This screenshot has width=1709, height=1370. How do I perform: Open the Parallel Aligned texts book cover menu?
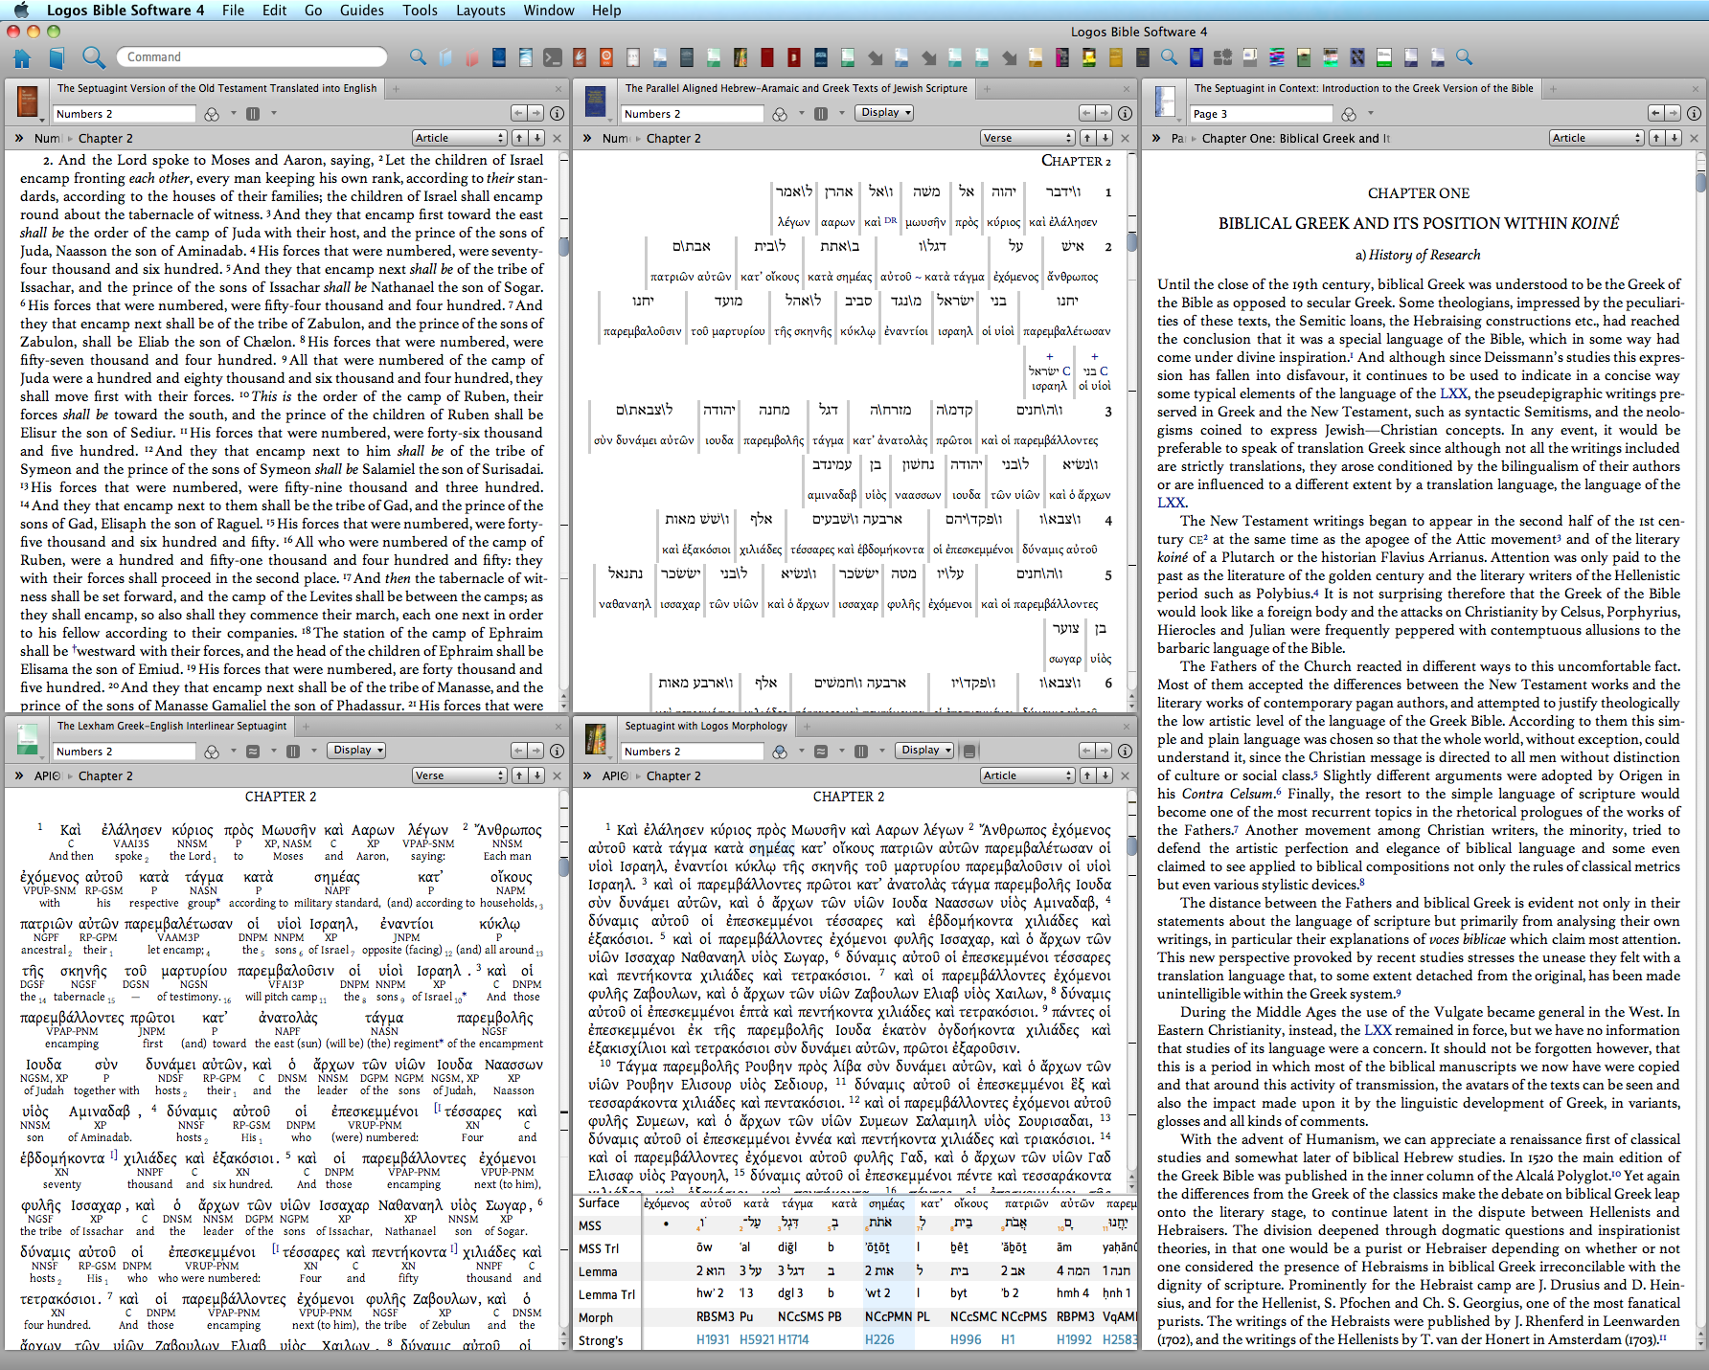596,101
